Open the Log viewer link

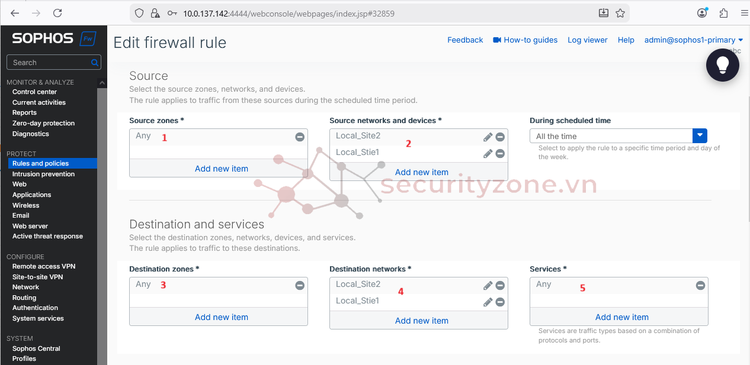click(x=587, y=40)
